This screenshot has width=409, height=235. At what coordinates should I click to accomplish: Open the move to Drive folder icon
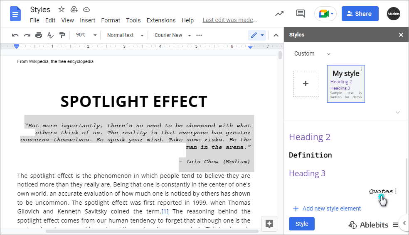[74, 10]
